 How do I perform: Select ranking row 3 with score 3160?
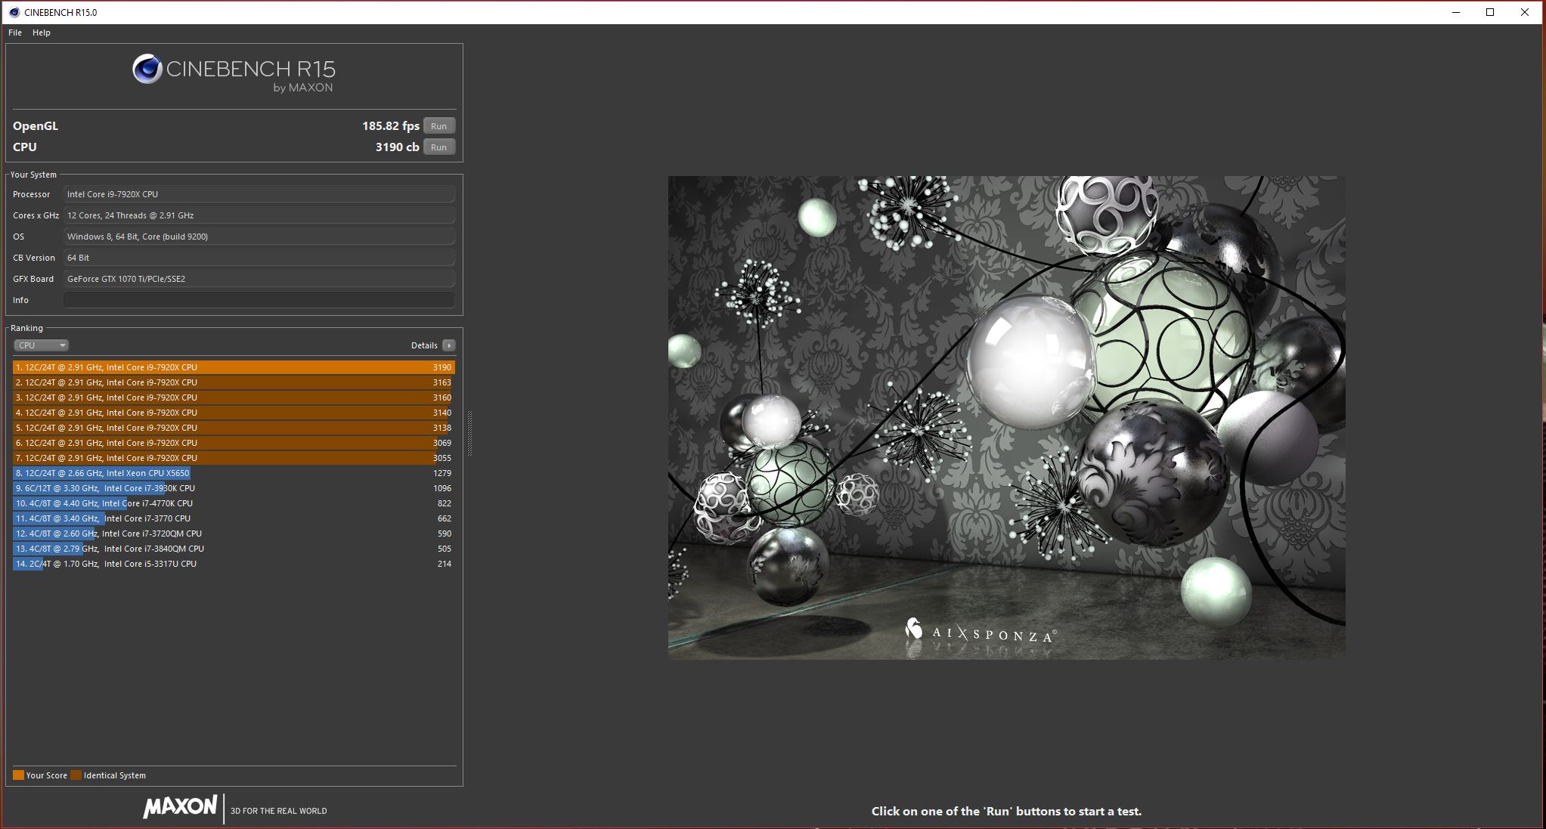pyautogui.click(x=234, y=397)
